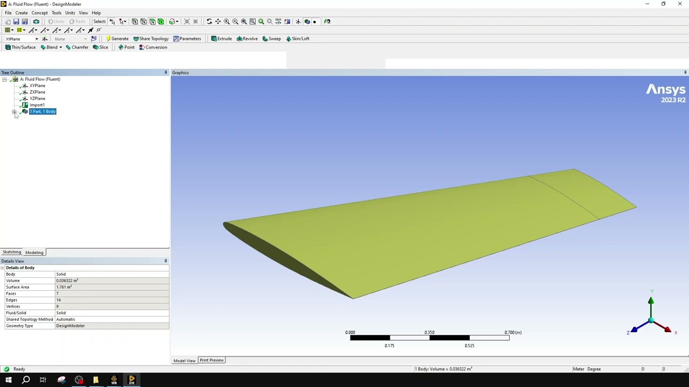Open the Parameters tool
Screen dimensions: 689x387
pyautogui.click(x=187, y=39)
